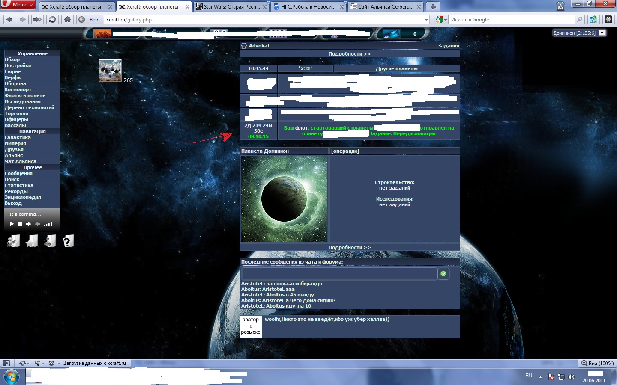
Task: Click the planet Доминион image
Action: point(284,198)
